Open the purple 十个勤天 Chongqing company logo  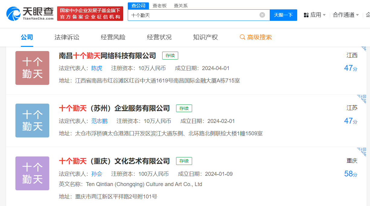(x=32, y=173)
